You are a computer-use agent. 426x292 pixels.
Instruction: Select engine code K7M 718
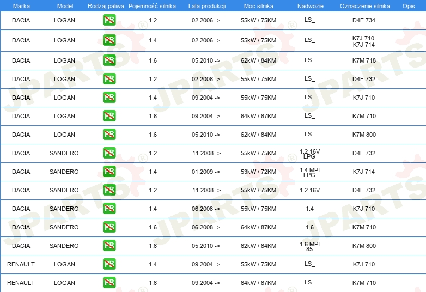[x=364, y=60]
